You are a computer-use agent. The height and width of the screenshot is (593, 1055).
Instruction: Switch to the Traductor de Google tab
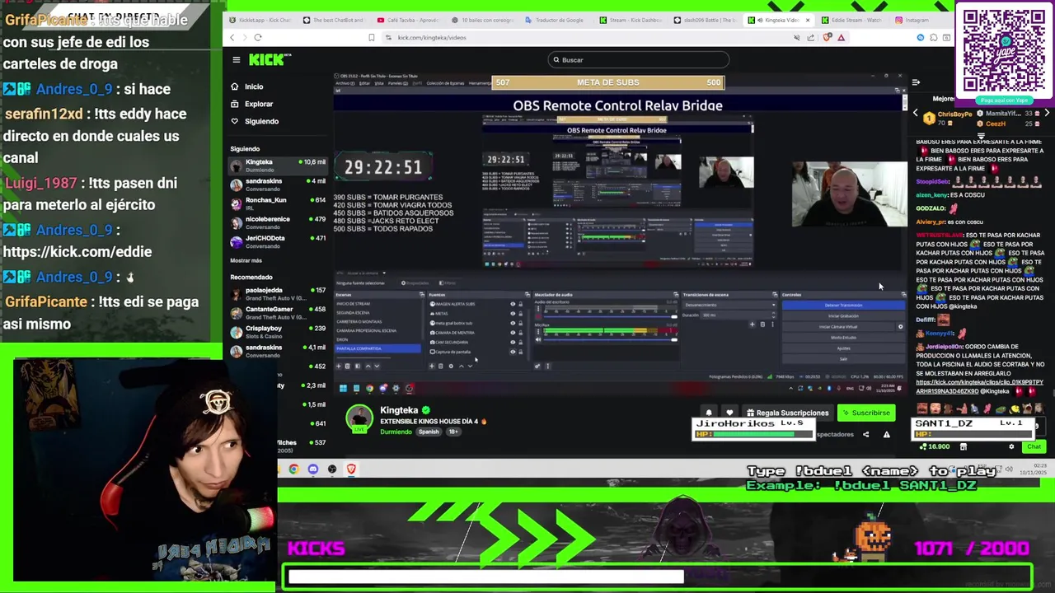pos(559,20)
